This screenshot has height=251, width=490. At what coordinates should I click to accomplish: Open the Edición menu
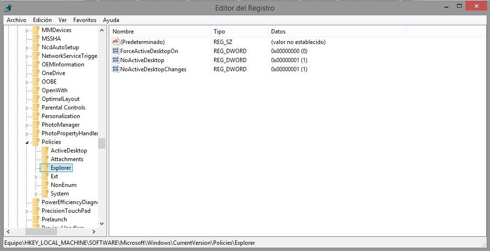tap(42, 20)
